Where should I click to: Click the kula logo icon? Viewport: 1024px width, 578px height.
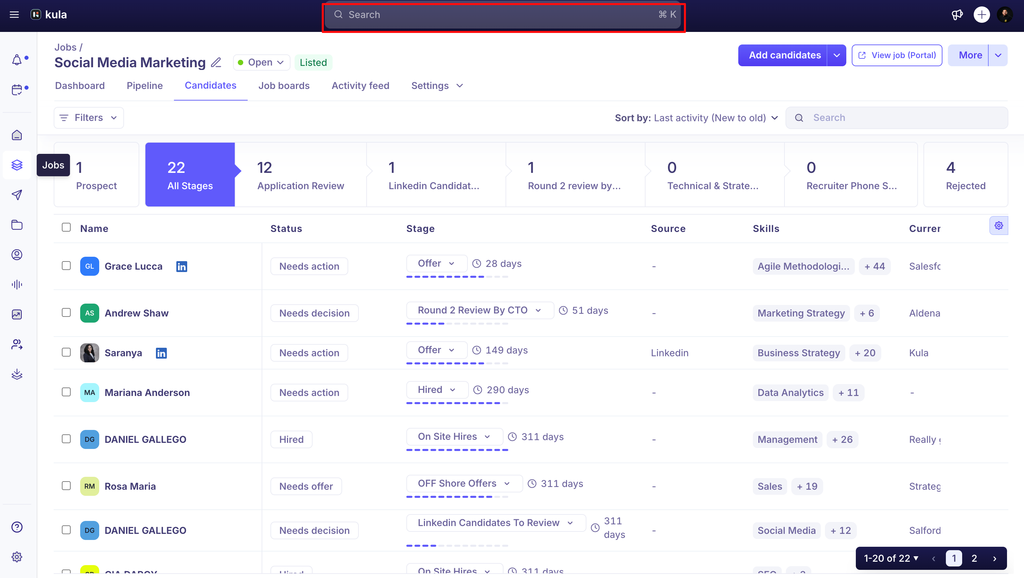(36, 15)
